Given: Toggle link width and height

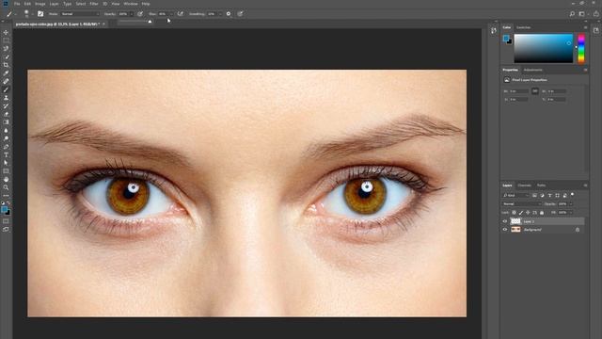Looking at the screenshot, I should pos(535,91).
